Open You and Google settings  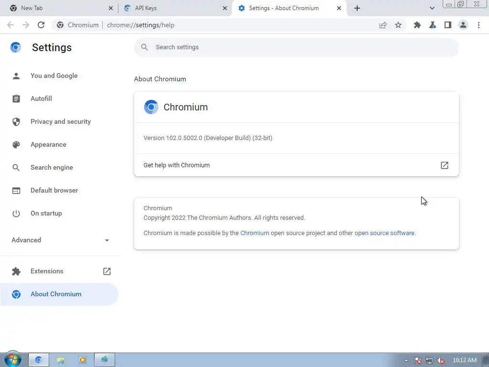pos(59,76)
